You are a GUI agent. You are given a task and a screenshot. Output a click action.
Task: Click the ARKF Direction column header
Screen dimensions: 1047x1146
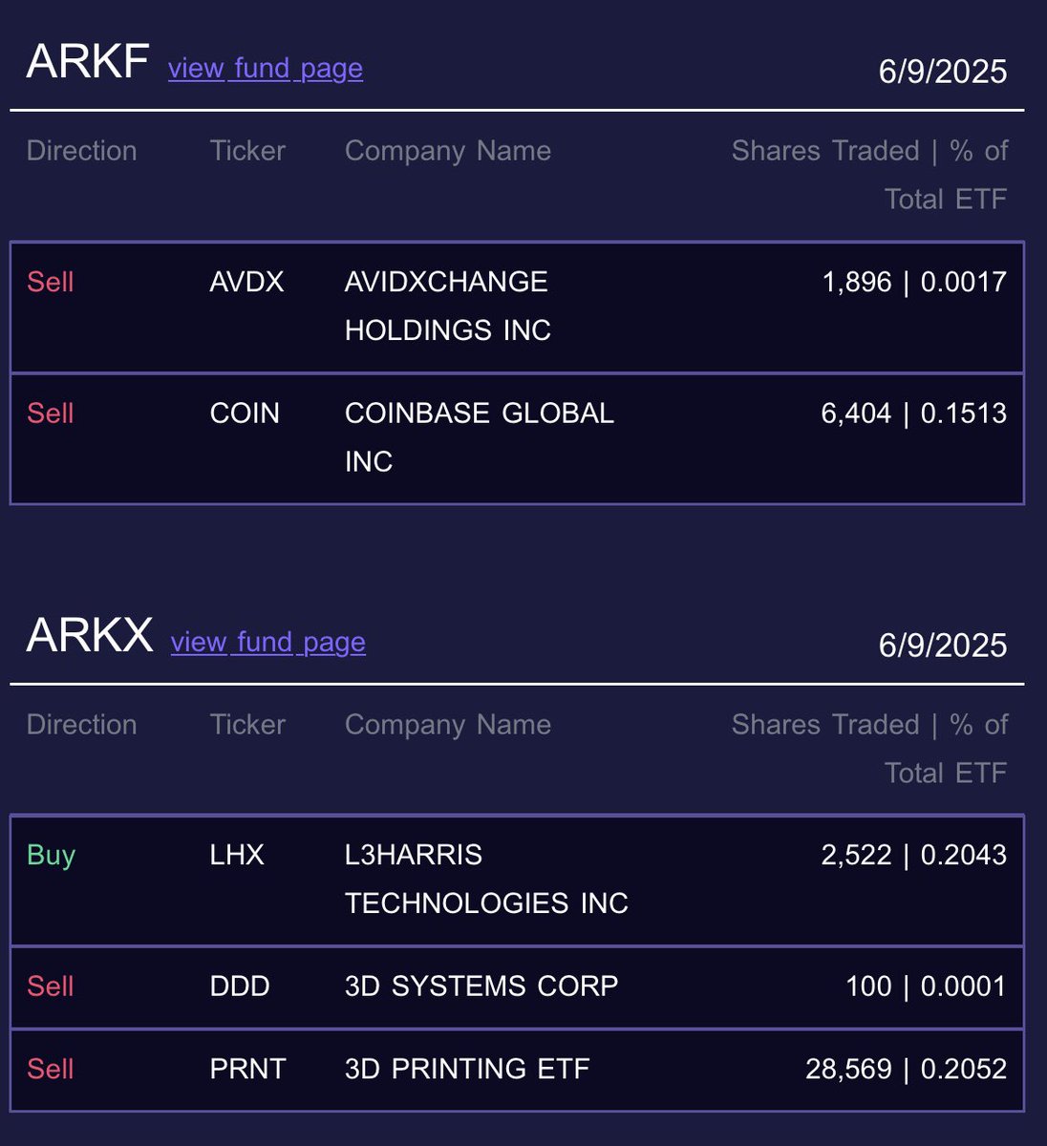click(81, 151)
